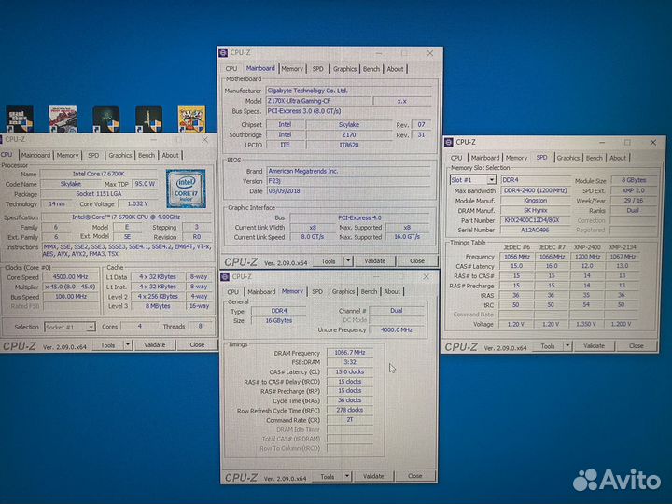
Task: Click Tools button in SPD window
Action: 548,345
